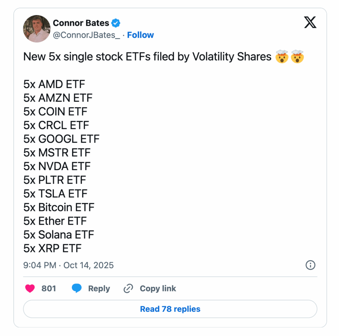Click the blue verified checkmark badge
Viewport: 339px width, 336px height.
coord(115,23)
